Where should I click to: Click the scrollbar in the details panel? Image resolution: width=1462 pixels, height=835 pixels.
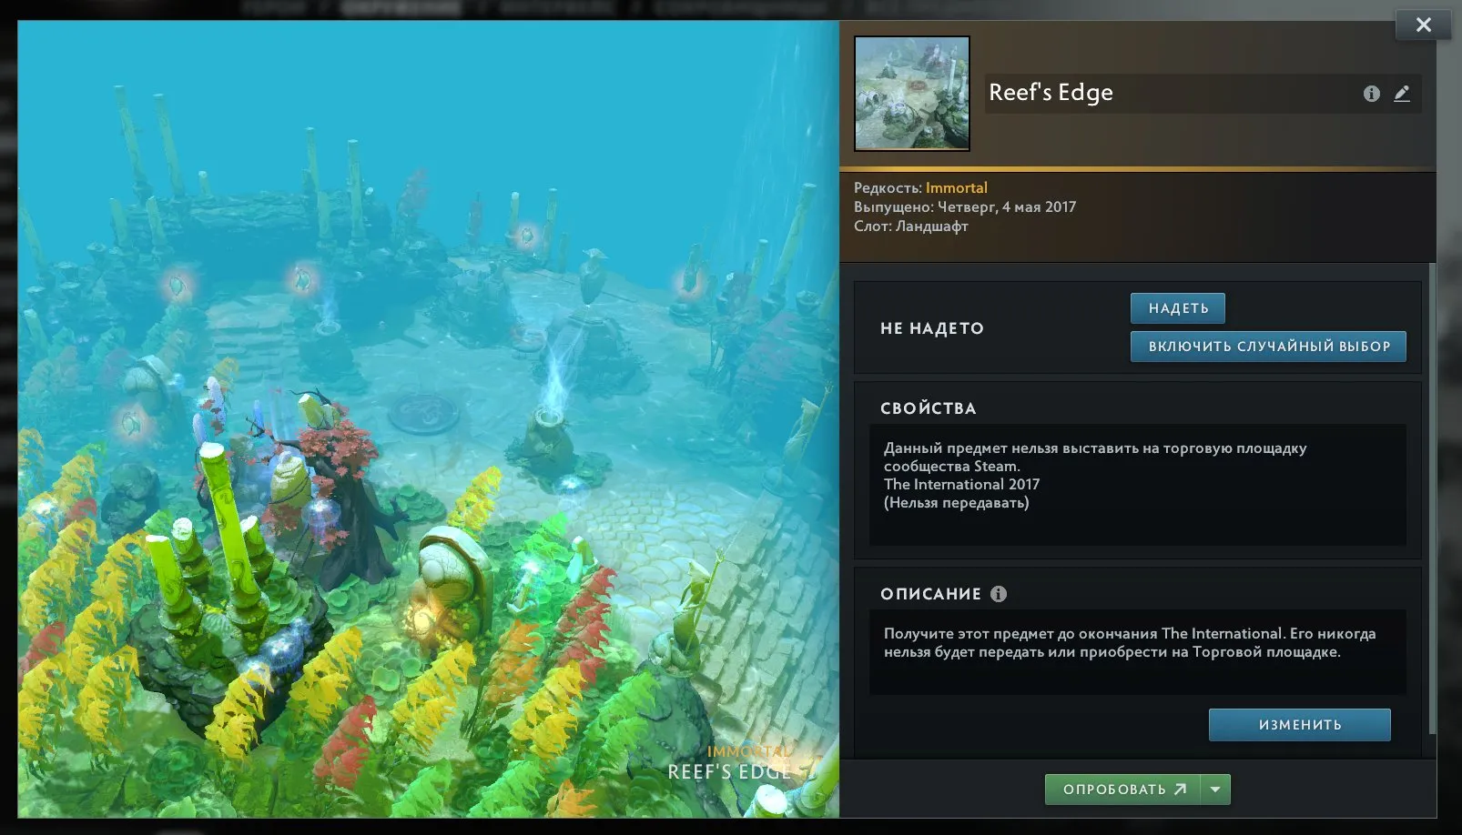1433,498
